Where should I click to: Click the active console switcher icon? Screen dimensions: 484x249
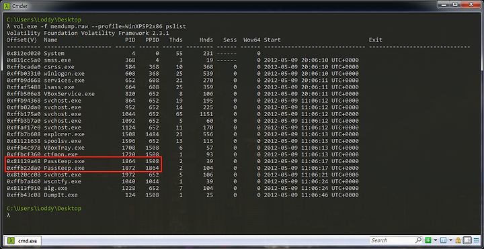click(x=443, y=240)
